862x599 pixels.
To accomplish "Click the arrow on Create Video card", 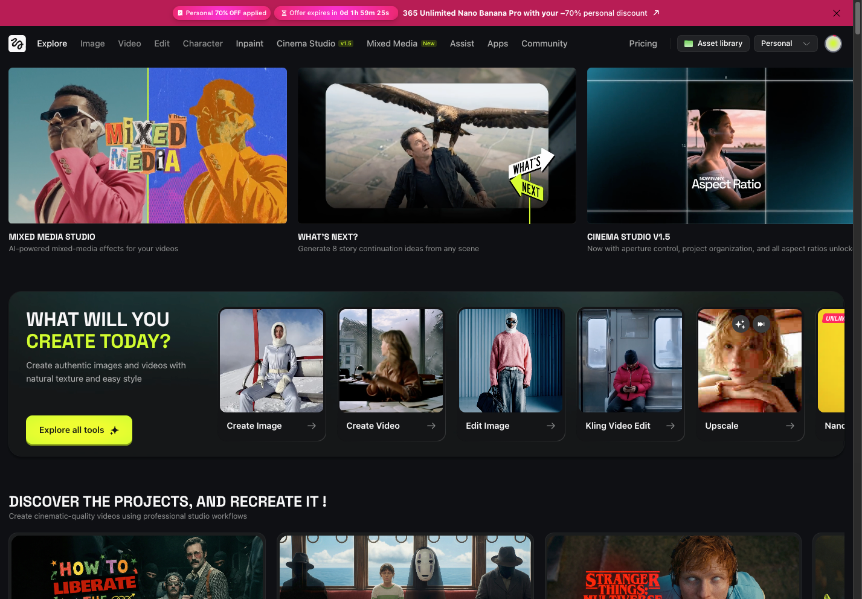I will (x=431, y=426).
